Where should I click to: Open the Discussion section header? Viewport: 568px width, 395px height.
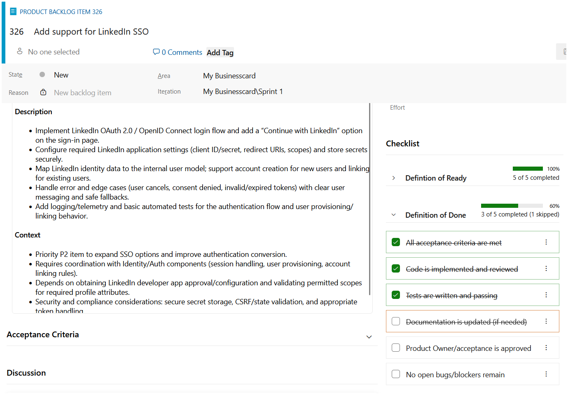point(26,373)
